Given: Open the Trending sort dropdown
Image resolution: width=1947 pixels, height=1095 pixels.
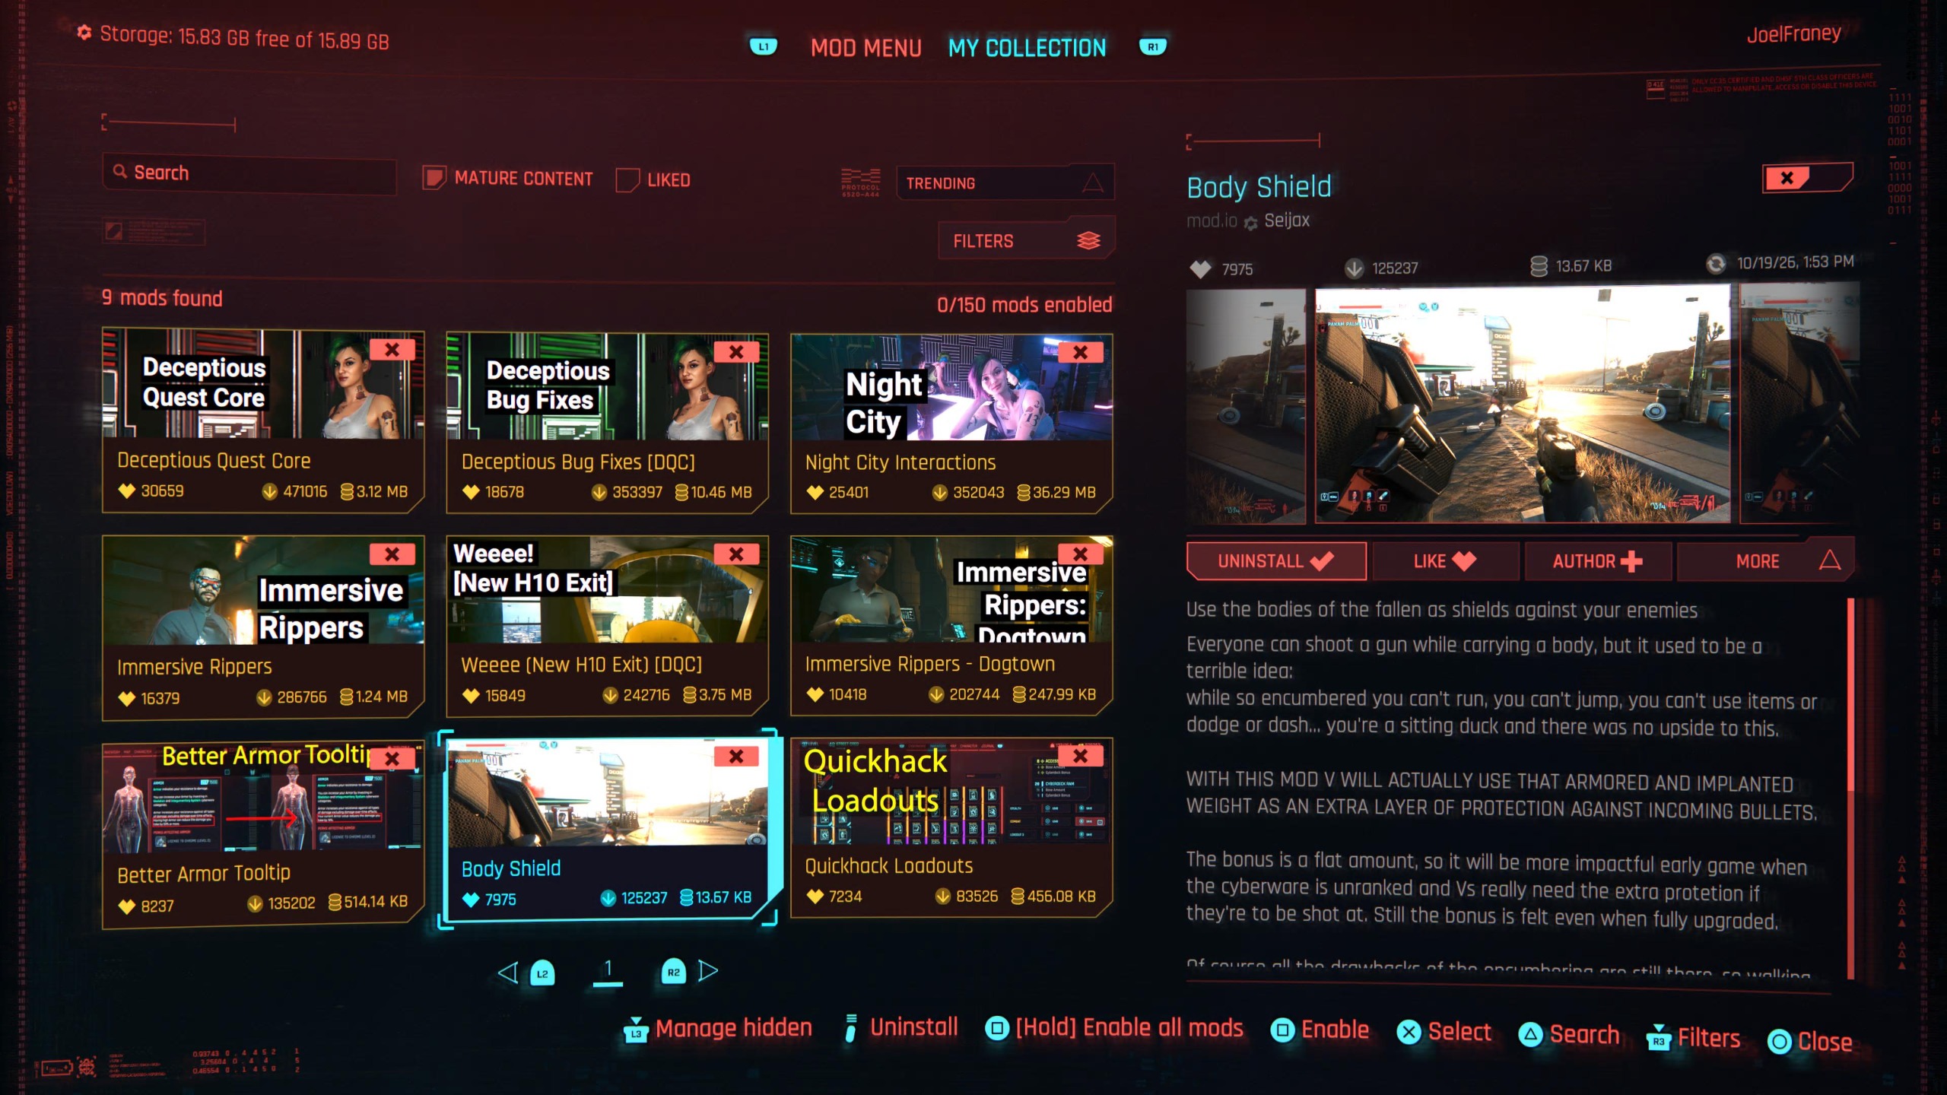Looking at the screenshot, I should [x=1005, y=183].
